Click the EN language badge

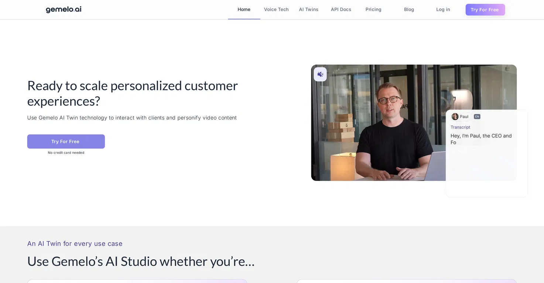tap(477, 116)
